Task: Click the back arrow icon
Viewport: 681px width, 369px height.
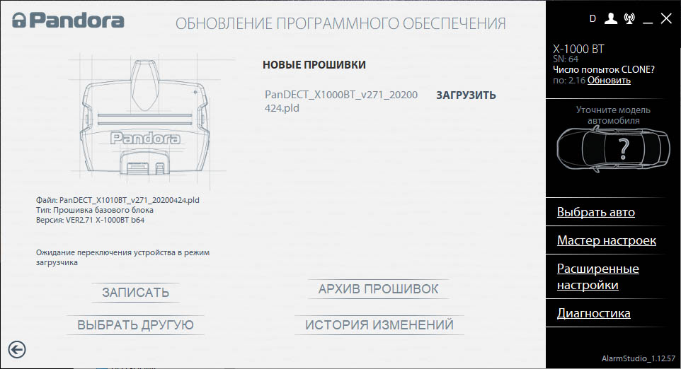Action: coord(17,348)
